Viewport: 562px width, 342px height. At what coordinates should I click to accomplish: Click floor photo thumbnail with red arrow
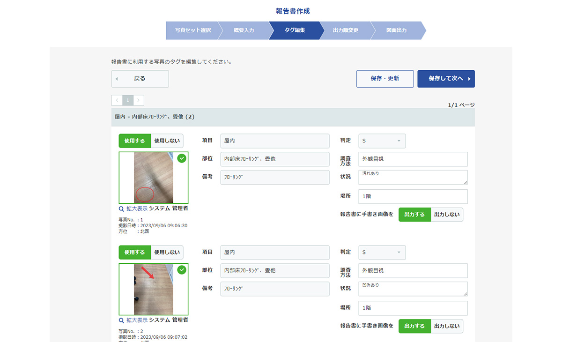[154, 289]
